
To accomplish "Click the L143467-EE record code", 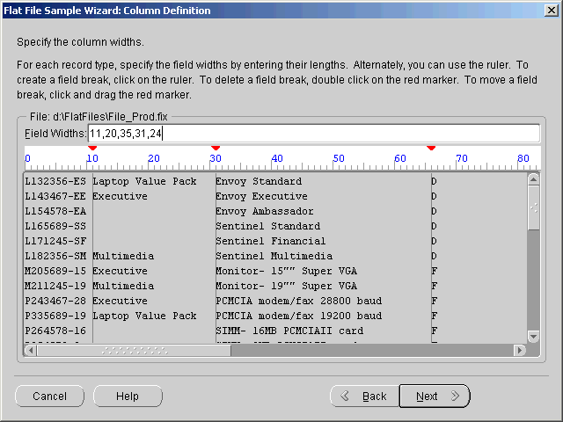I will pos(55,197).
